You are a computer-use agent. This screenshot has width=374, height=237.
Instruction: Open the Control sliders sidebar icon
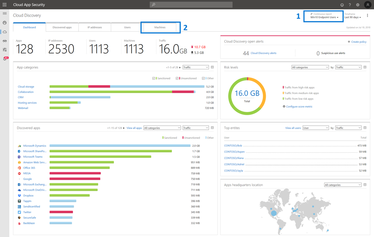coord(4,50)
